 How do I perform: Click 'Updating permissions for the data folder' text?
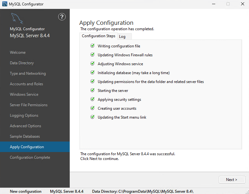pyautogui.click(x=151, y=82)
